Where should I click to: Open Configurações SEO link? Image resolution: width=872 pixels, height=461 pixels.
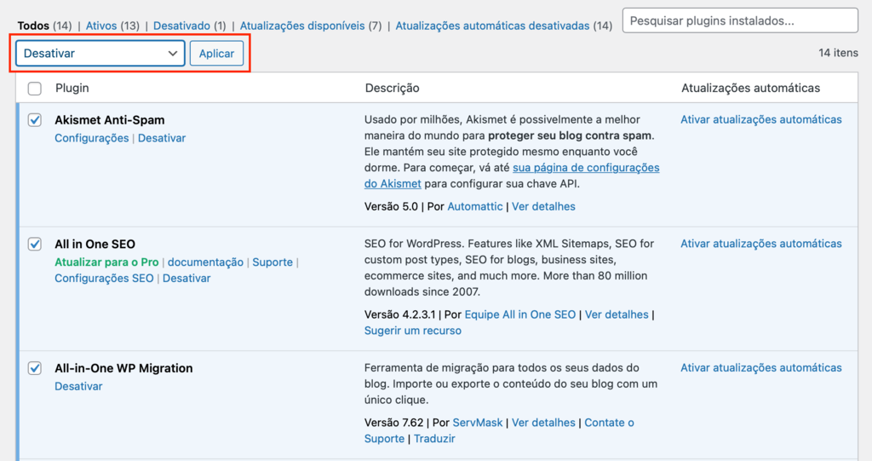[x=104, y=279]
